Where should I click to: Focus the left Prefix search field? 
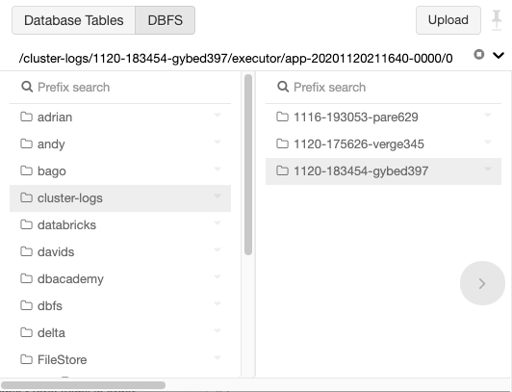pyautogui.click(x=120, y=88)
